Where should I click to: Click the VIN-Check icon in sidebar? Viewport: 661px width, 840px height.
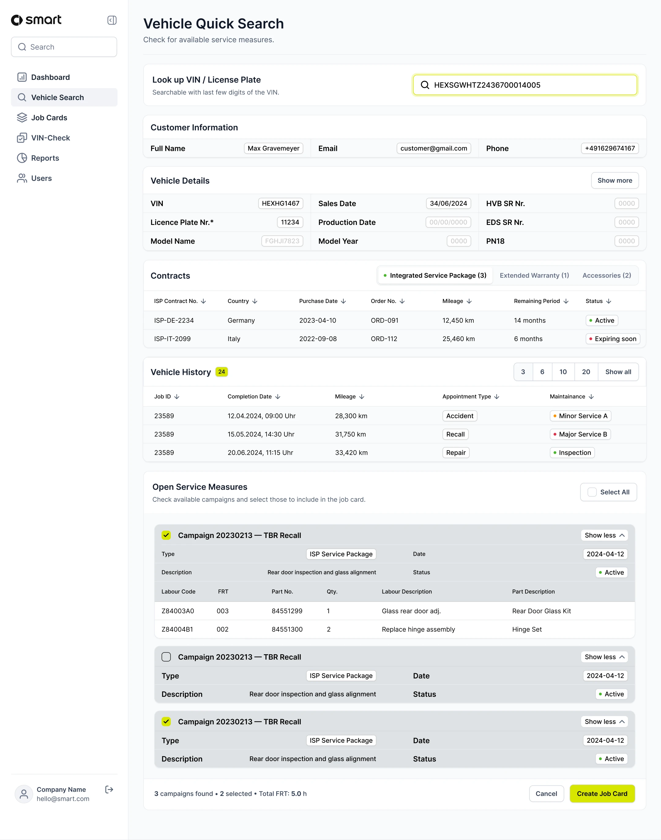click(22, 138)
